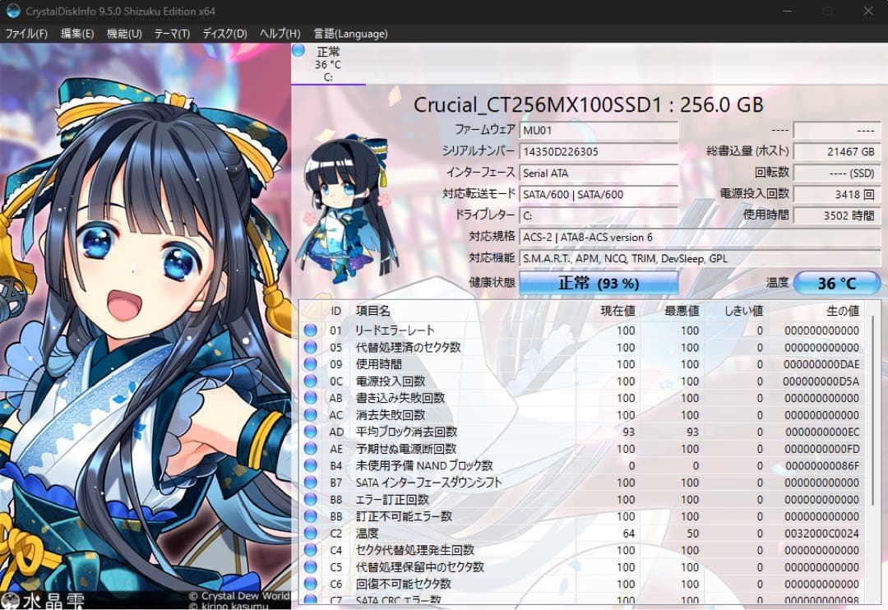
Task: Click the status dot next to 電源投入回数
Action: pos(310,381)
